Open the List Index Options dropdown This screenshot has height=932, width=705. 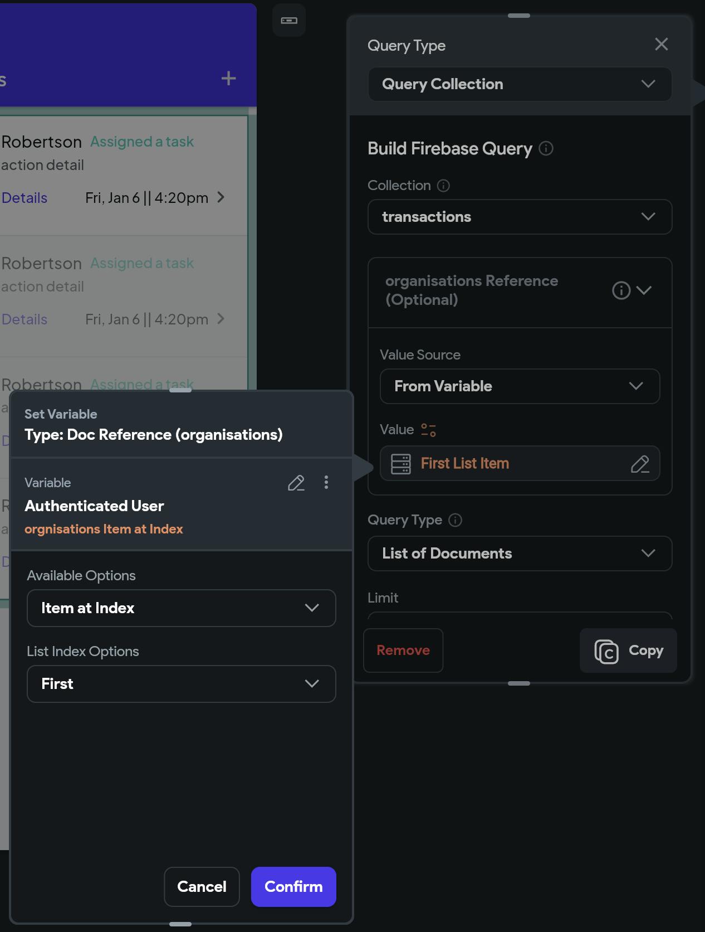[x=181, y=684]
